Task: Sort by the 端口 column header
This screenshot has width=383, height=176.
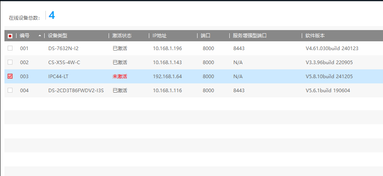Action: coord(206,36)
